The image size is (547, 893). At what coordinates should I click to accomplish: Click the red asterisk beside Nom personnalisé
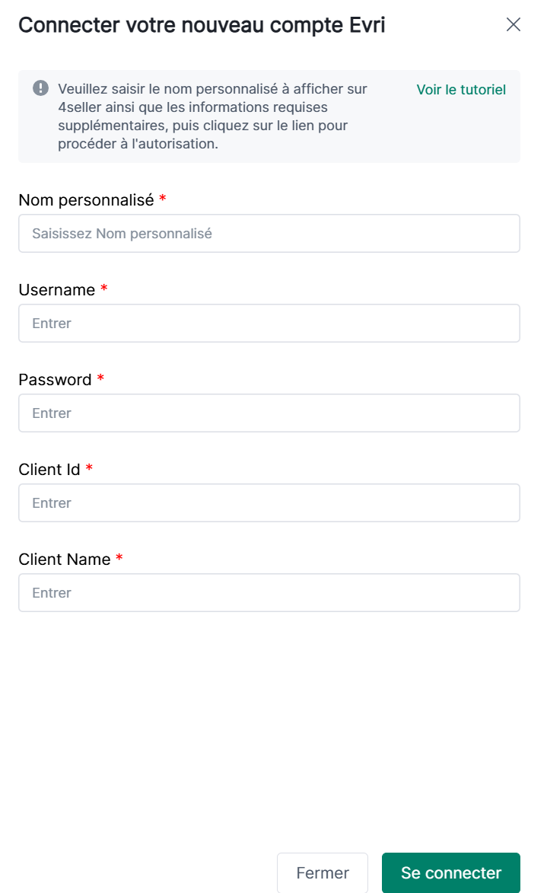coord(163,199)
